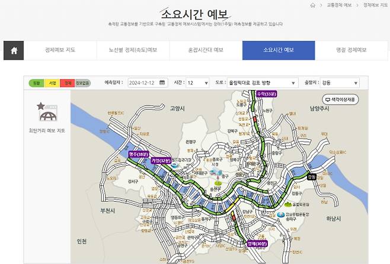Click the 은평구 district label
Screen dimensions: 390x264
click(191, 142)
